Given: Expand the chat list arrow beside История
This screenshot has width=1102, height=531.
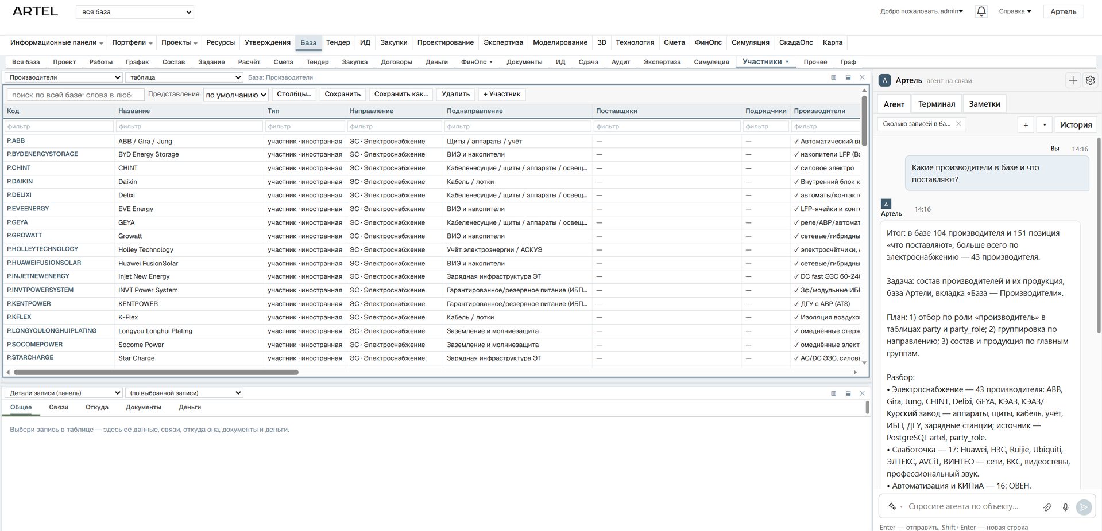Looking at the screenshot, I should (x=1045, y=125).
